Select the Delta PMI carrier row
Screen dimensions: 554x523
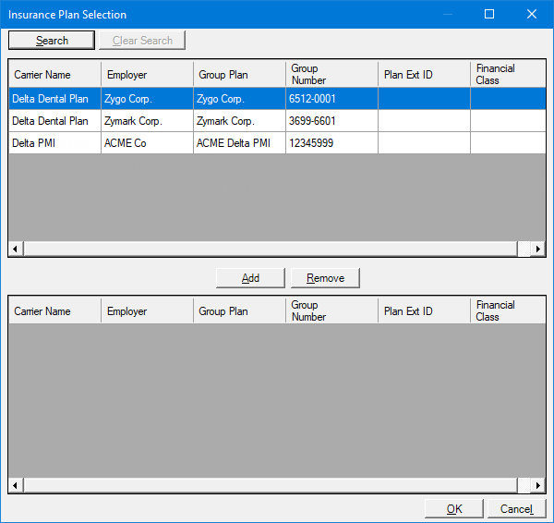(54, 143)
